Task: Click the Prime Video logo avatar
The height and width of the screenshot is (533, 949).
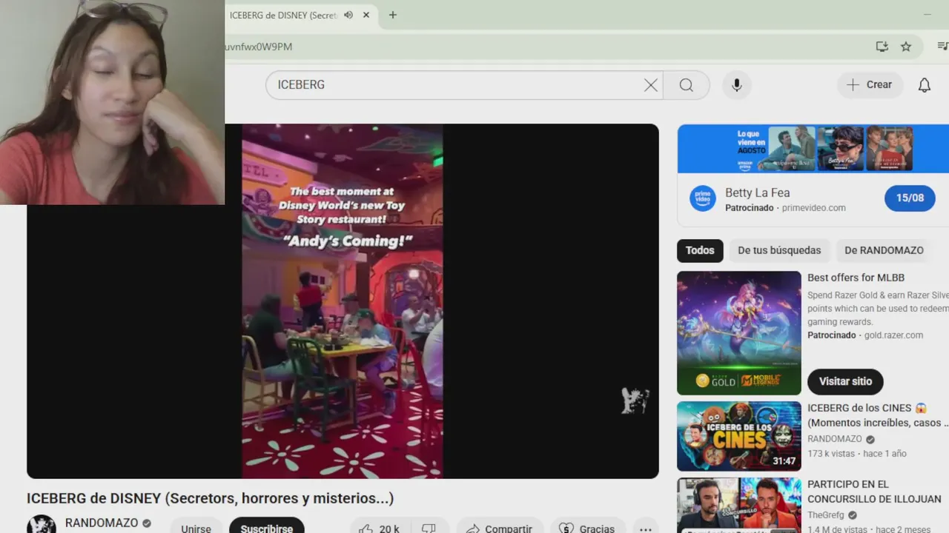Action: [x=703, y=198]
